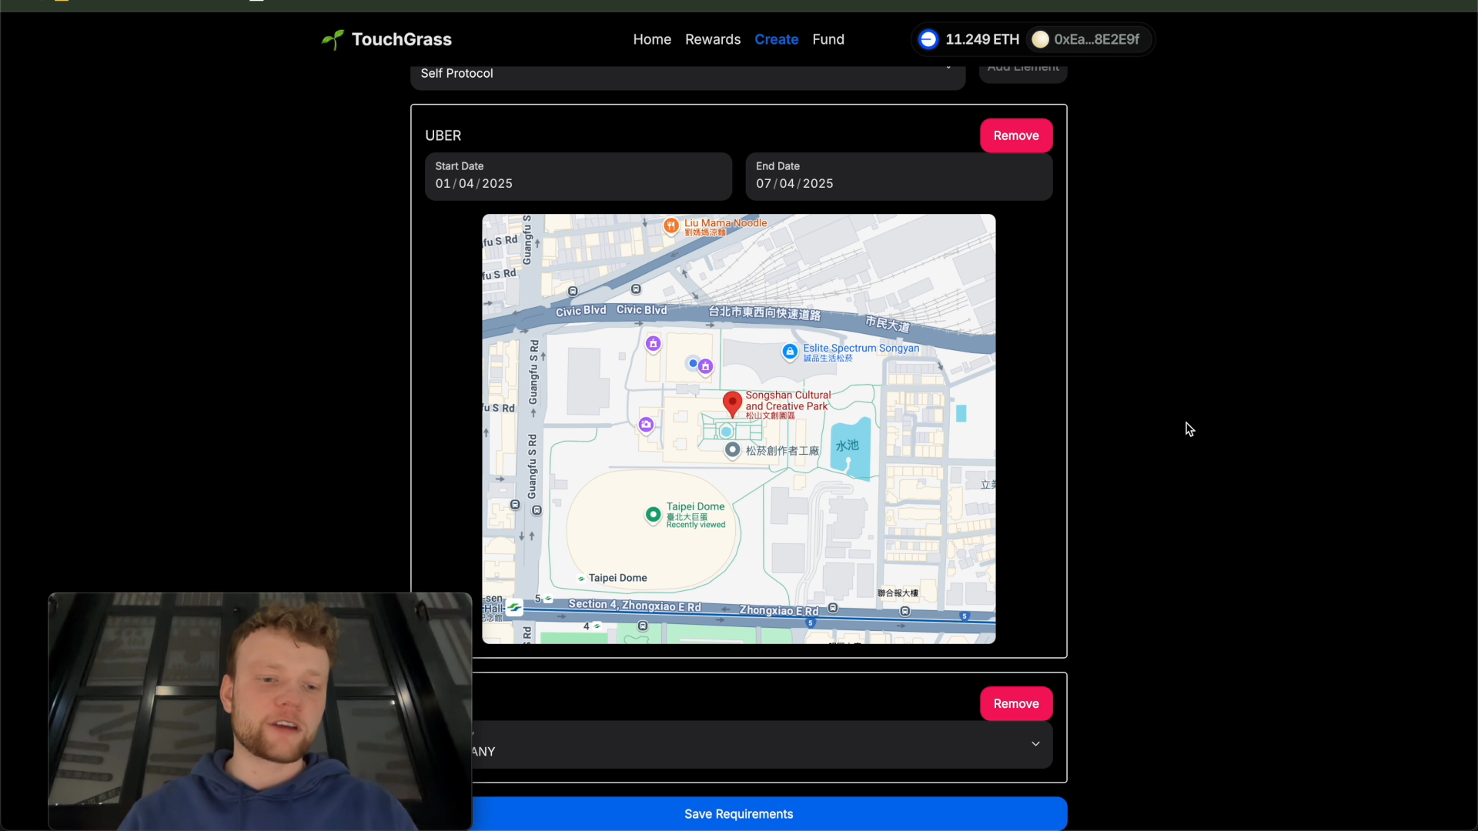
Task: Click the 台北市東西向快速道路 road label
Action: click(764, 313)
